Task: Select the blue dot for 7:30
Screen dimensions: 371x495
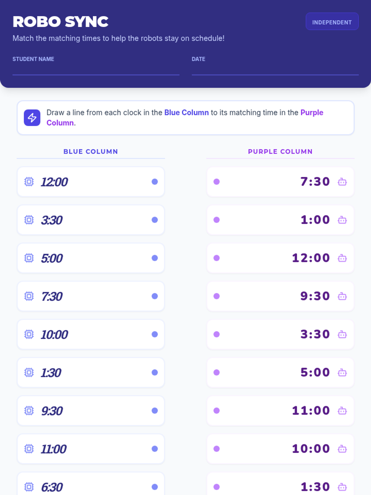Action: click(155, 296)
